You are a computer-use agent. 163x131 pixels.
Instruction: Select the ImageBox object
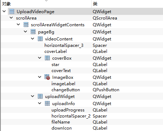tap(63, 77)
